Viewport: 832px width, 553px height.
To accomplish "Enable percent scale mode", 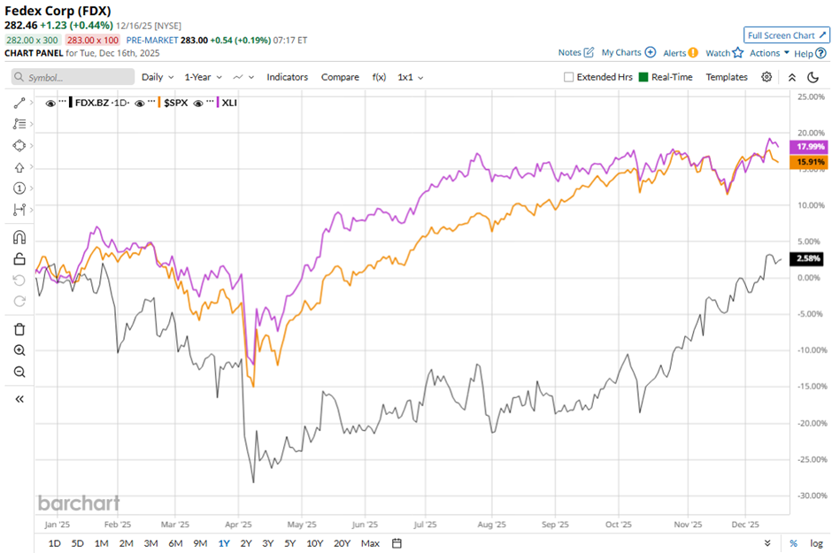I will tap(793, 543).
